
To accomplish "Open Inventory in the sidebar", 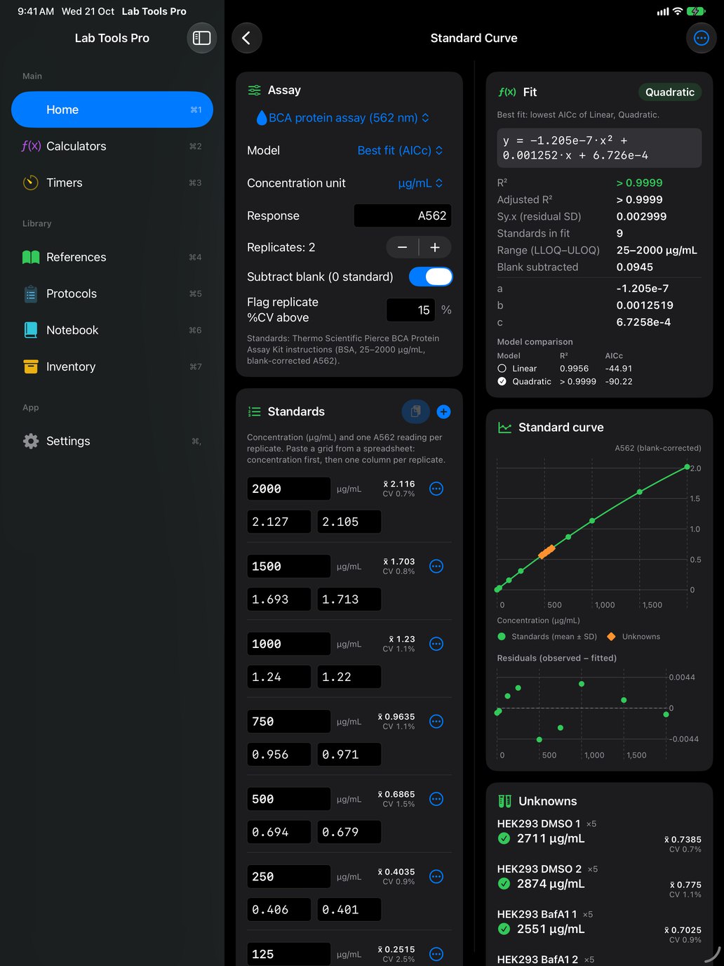I will 112,366.
